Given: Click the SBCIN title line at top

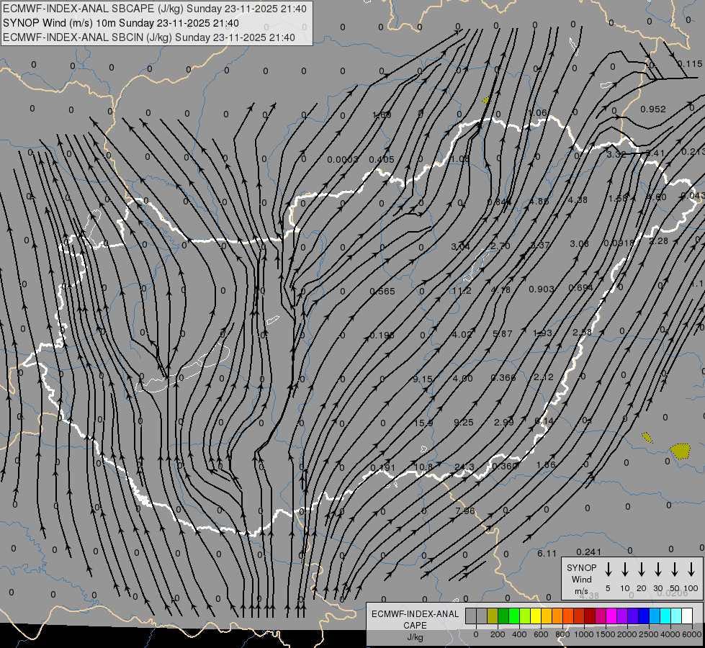Looking at the screenshot, I should click(x=149, y=37).
